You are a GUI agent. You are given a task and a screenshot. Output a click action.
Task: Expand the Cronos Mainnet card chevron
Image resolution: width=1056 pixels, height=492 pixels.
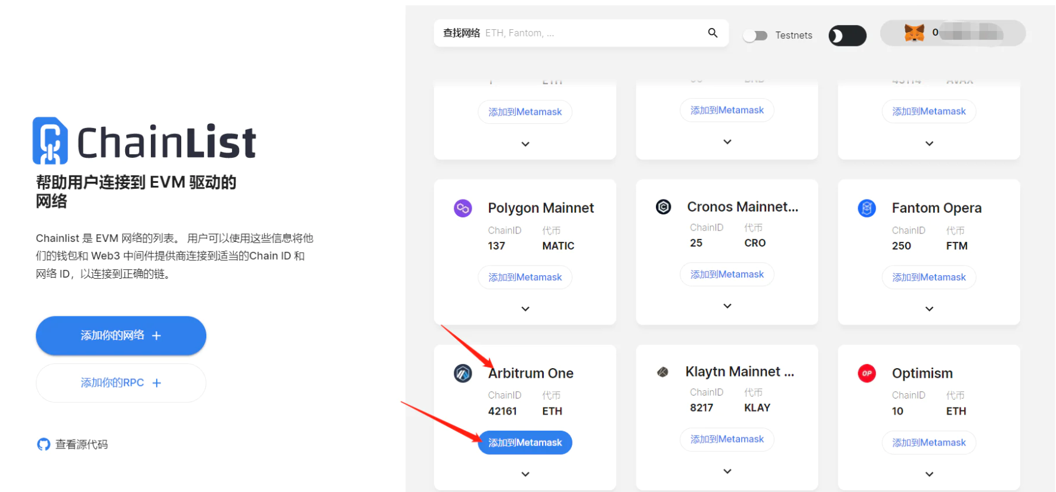point(727,306)
